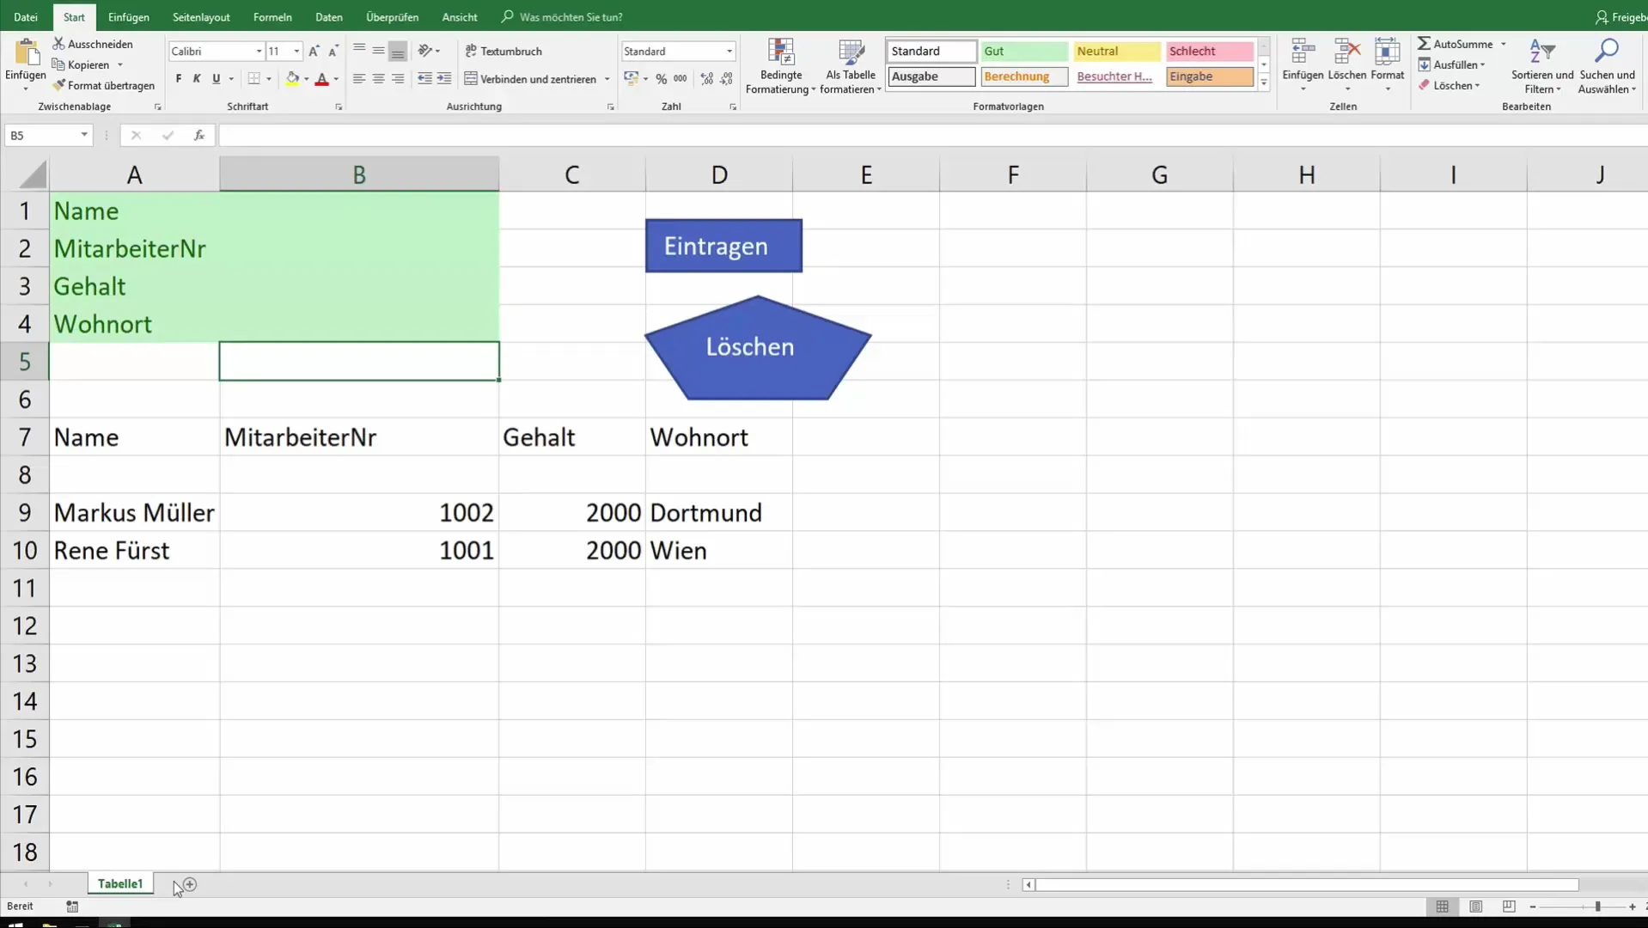
Task: Click the formula bar input
Action: 933,135
